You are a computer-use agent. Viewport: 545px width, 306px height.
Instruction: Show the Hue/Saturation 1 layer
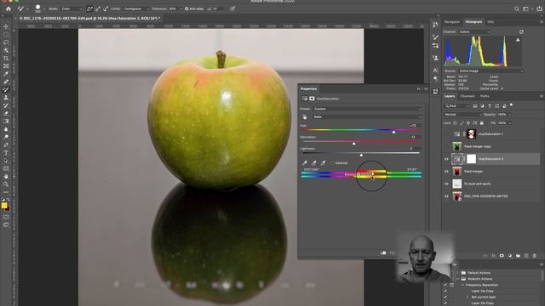(446, 134)
